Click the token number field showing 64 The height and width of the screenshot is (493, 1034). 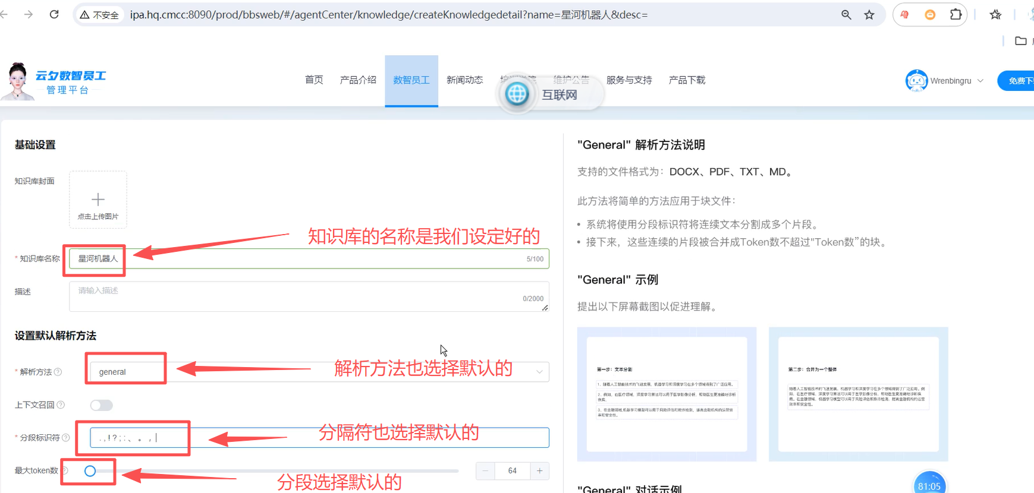point(513,470)
